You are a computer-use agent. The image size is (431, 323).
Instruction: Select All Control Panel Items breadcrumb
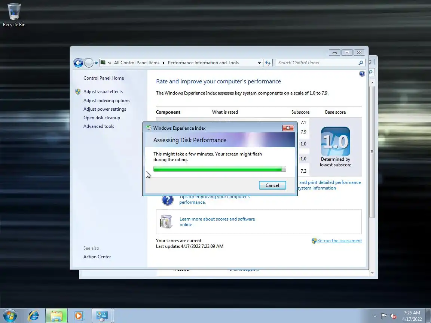(x=137, y=63)
